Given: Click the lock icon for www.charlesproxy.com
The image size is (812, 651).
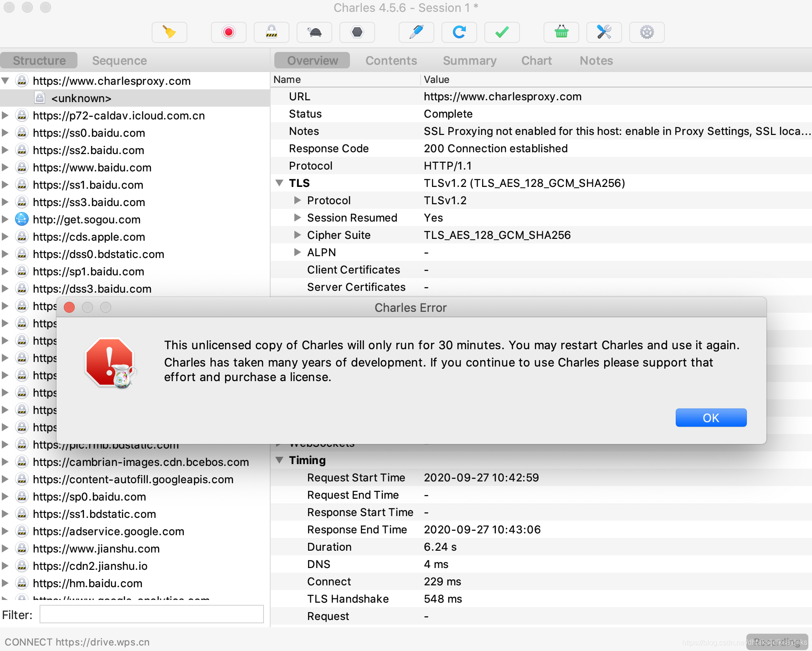Looking at the screenshot, I should pos(22,81).
